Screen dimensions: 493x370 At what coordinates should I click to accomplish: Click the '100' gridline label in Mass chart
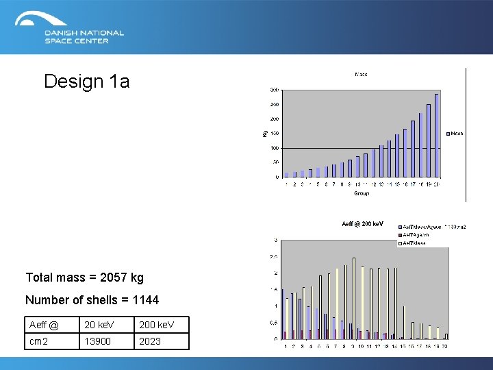point(274,148)
